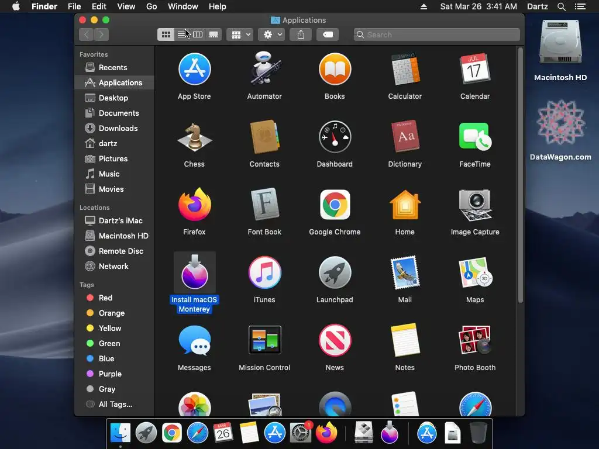Select the Calendar app icon

click(475, 69)
